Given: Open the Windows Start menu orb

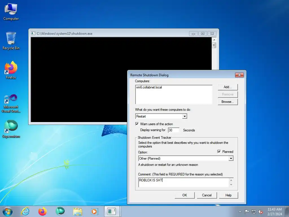Looking at the screenshot, I should pos(7,211).
